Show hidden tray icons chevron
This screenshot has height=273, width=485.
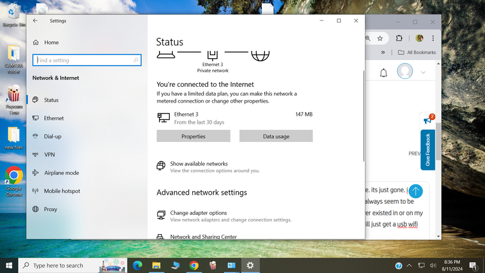pyautogui.click(x=409, y=266)
